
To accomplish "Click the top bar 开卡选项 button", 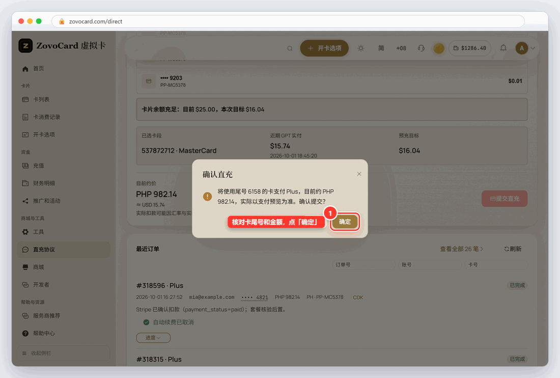I will [324, 48].
